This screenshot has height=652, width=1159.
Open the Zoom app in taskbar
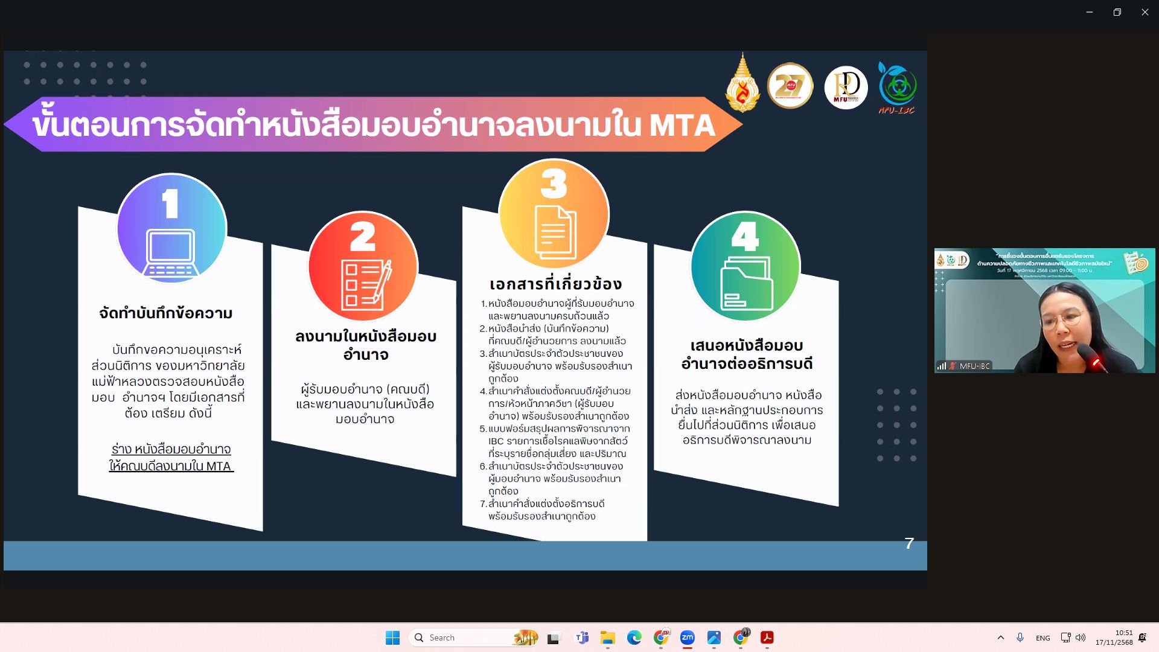pos(687,638)
